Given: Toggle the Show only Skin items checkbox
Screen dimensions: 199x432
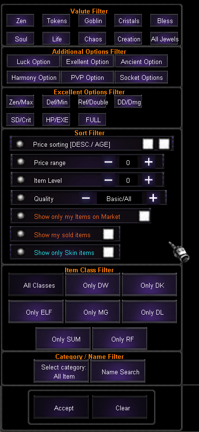Looking at the screenshot, I should pos(108,252).
